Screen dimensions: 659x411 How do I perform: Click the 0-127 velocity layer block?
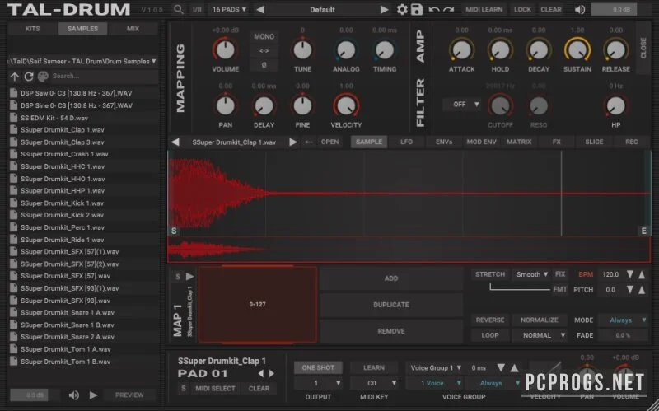pyautogui.click(x=257, y=304)
